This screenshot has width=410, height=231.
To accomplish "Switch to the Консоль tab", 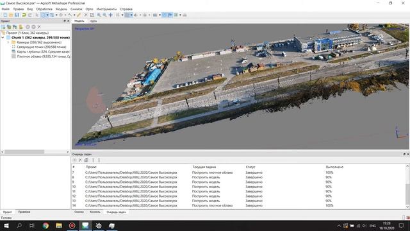I will point(95,212).
